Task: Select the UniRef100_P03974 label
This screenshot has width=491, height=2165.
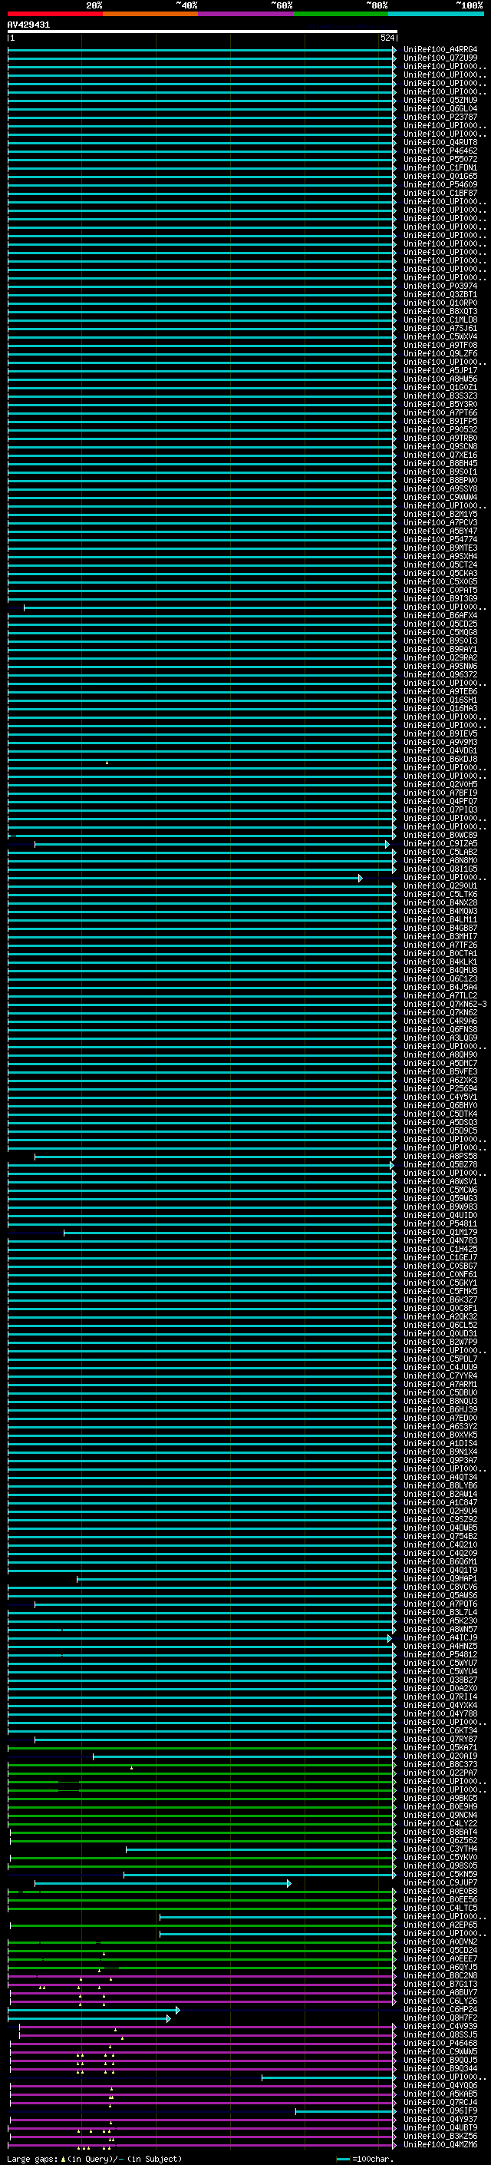Action: coord(440,286)
